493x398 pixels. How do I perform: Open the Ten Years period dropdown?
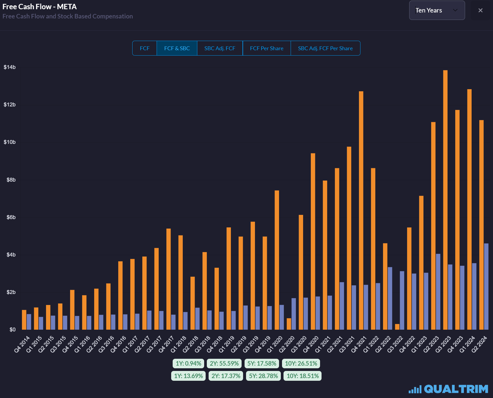tap(437, 10)
